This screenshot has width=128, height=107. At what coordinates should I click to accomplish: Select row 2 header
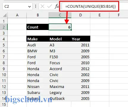(x=4, y=27)
